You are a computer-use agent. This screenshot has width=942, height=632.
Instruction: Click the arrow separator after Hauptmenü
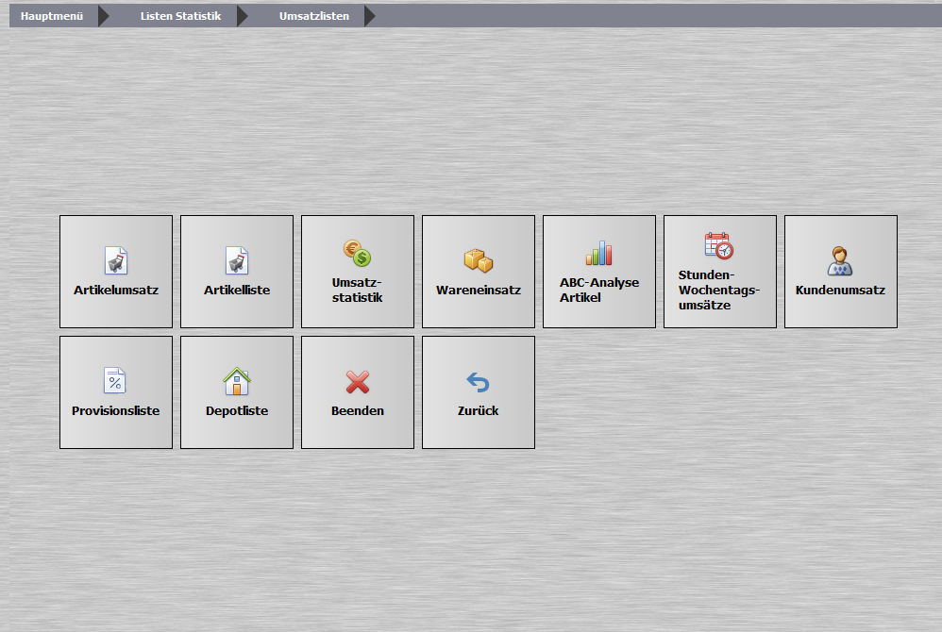coord(103,16)
